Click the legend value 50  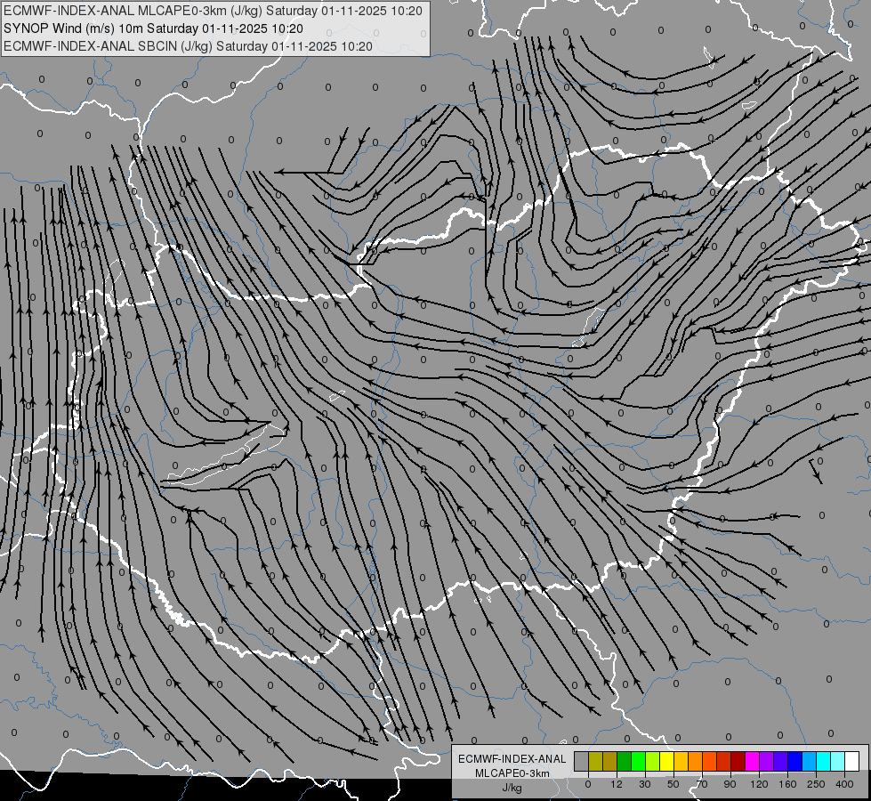[673, 784]
